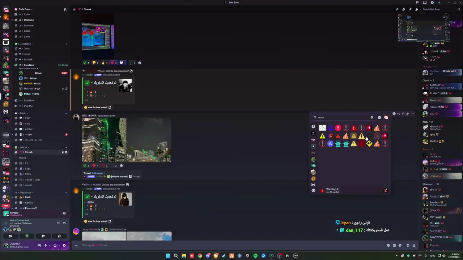Click the clapping hands skin tone picker

pos(386,117)
